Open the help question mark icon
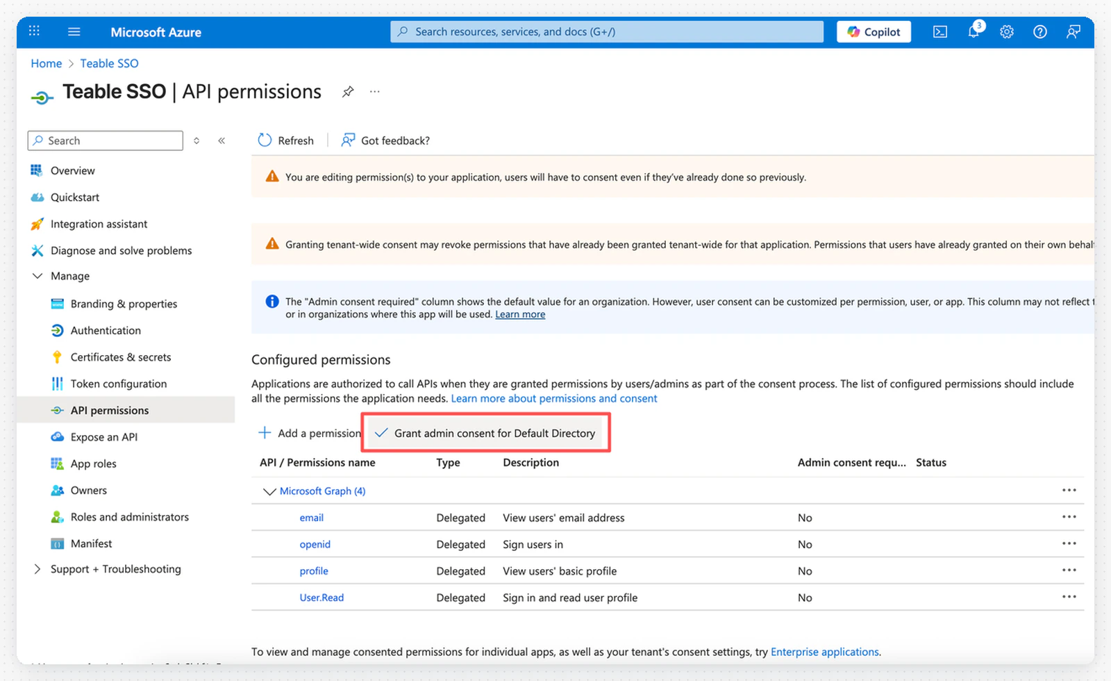Screen dimensions: 1111x681 tap(1040, 32)
